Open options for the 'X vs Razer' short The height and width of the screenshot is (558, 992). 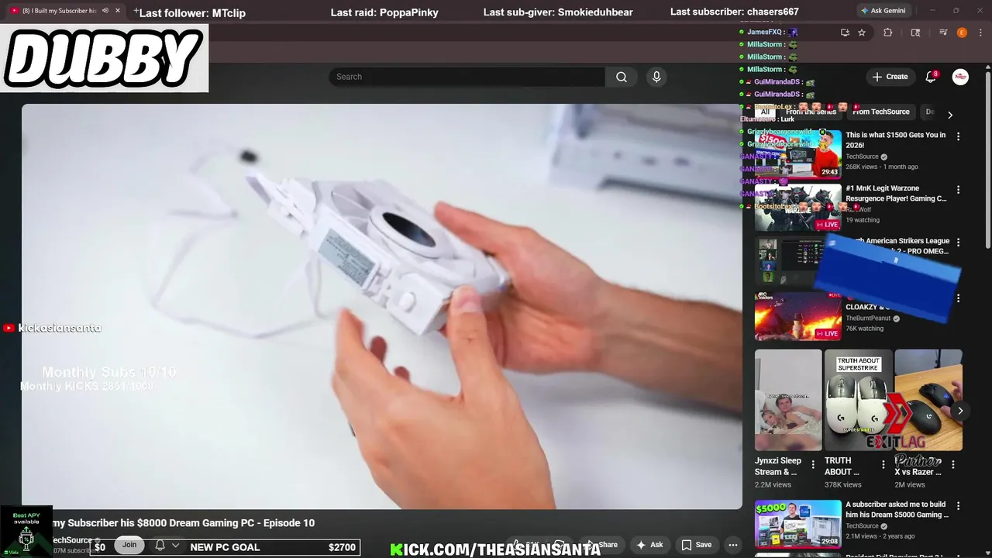953,465
